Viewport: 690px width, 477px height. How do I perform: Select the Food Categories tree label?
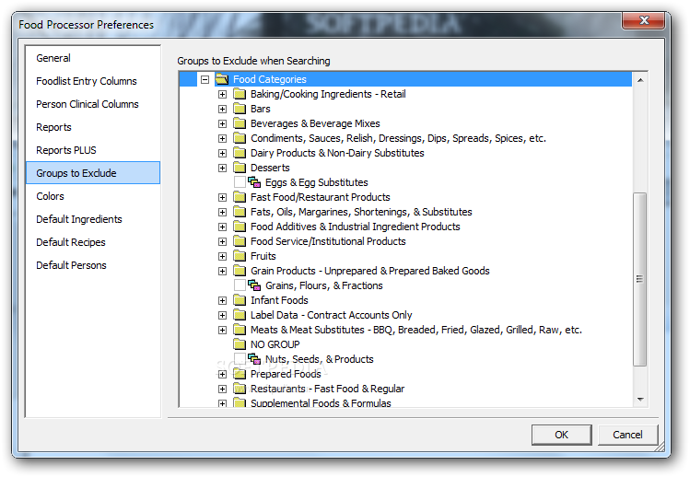(x=269, y=79)
